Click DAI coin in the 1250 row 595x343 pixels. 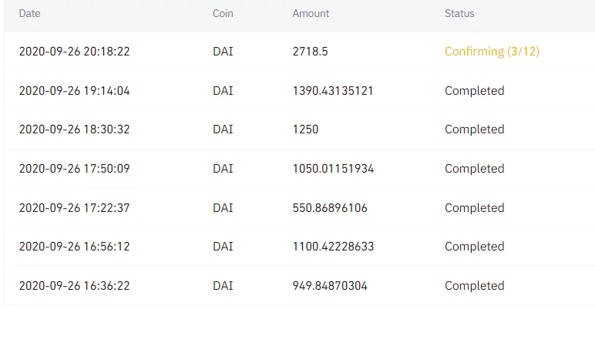click(223, 129)
